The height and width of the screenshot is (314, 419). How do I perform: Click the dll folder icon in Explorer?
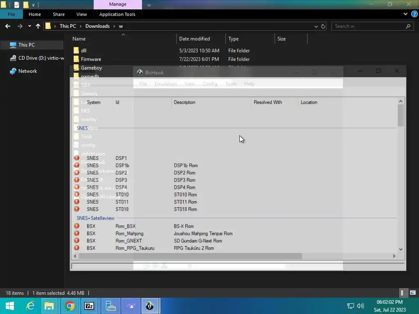(76, 50)
